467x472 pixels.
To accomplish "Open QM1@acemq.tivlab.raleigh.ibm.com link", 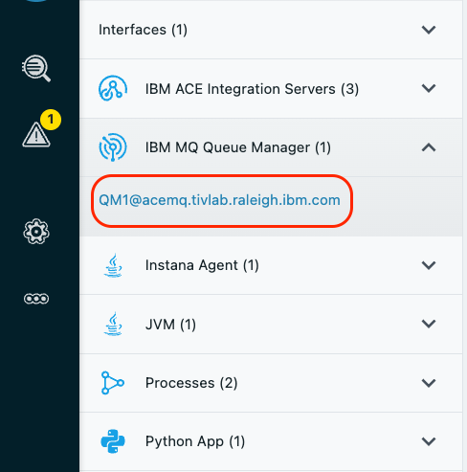I will coord(219,200).
